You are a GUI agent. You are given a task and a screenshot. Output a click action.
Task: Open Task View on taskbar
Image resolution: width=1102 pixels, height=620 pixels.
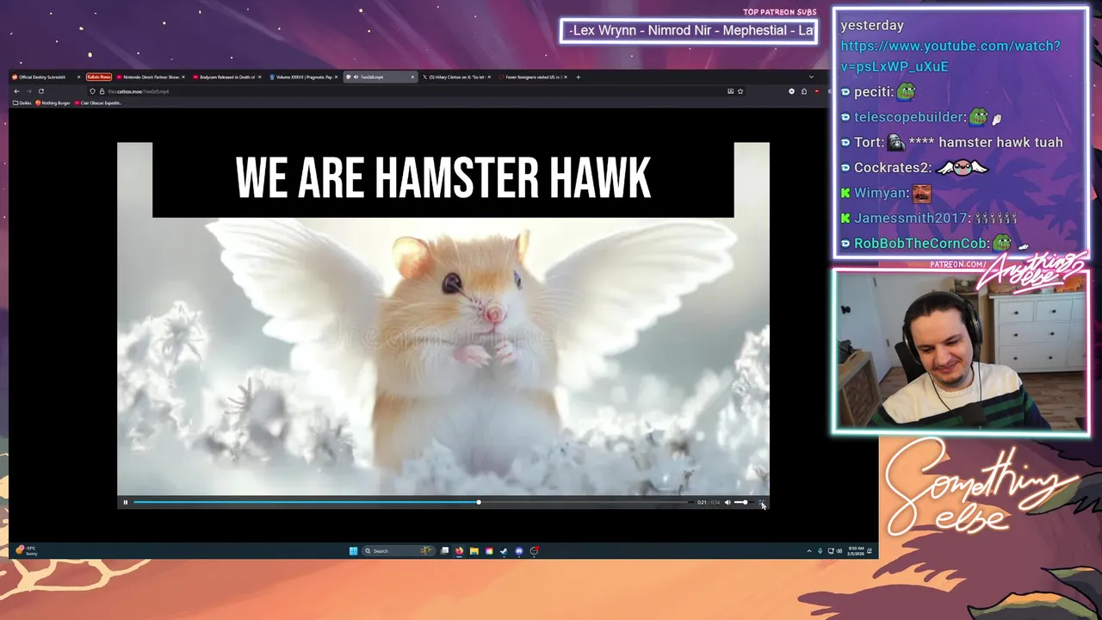[444, 551]
